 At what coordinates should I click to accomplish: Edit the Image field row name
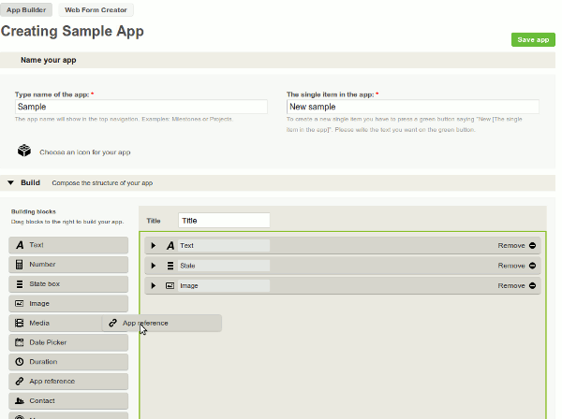[224, 286]
